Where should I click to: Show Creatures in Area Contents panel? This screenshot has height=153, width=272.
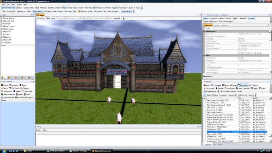14,85
